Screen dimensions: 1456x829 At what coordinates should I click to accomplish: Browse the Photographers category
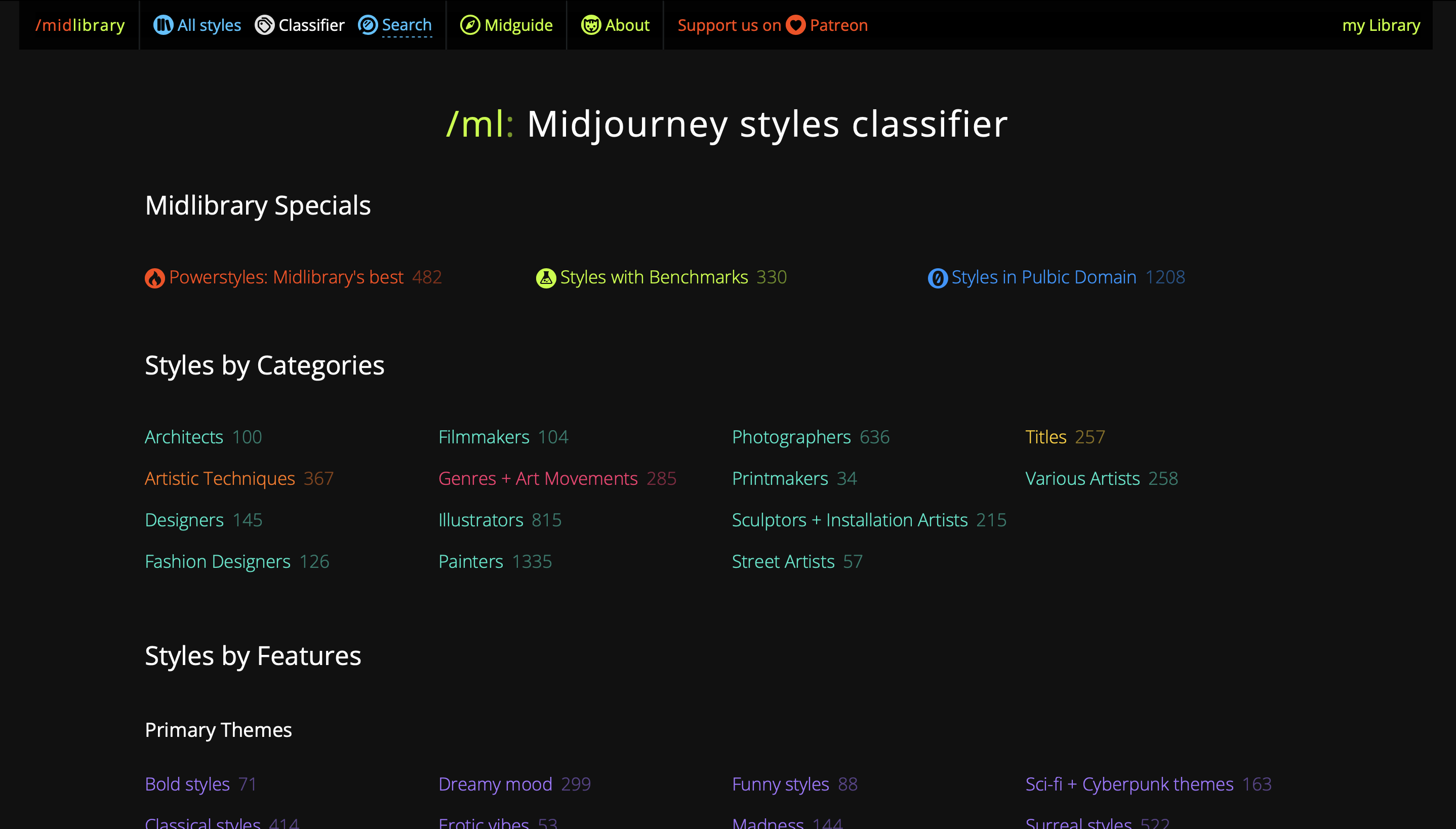point(791,437)
